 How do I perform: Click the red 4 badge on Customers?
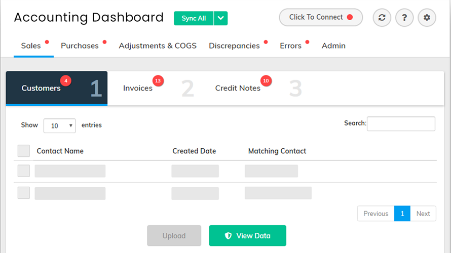65,80
